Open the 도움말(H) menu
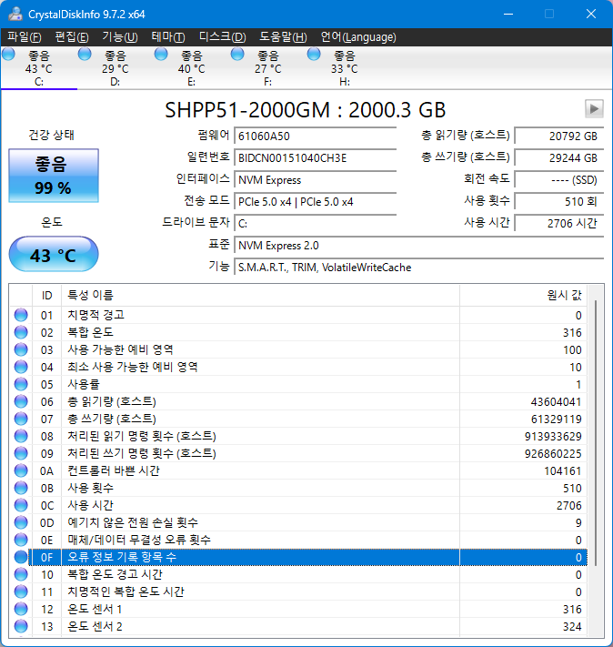 tap(283, 37)
